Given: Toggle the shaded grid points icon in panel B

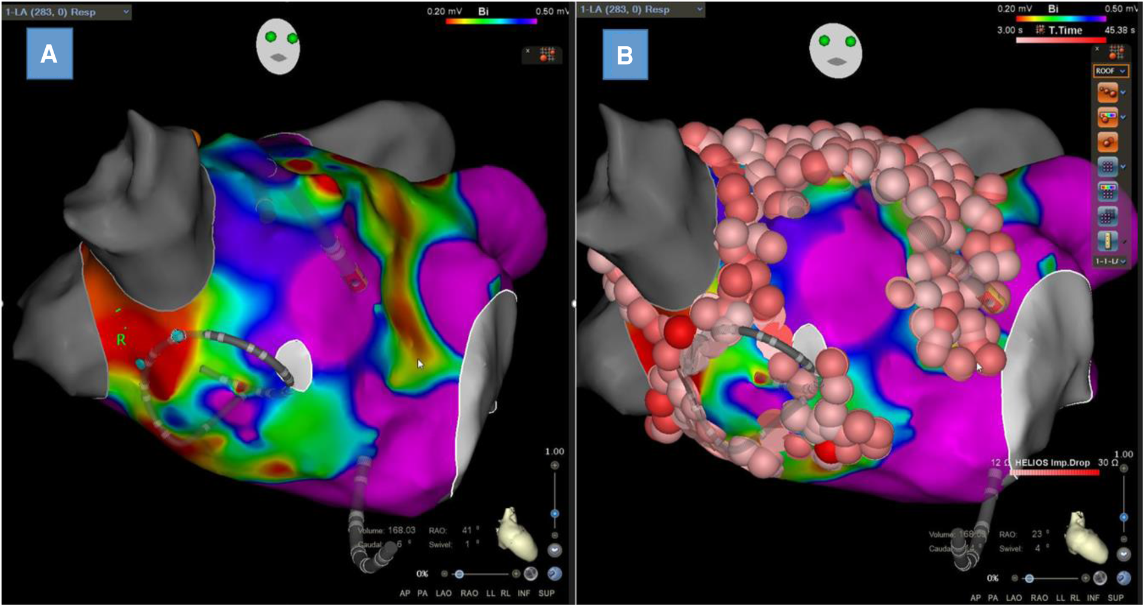Looking at the screenshot, I should coord(1107,216).
